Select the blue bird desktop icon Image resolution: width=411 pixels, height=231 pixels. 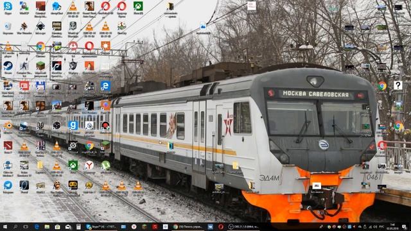pos(57,6)
